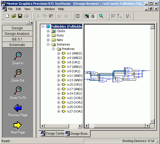Click the Design sidebar button

pos(18,28)
